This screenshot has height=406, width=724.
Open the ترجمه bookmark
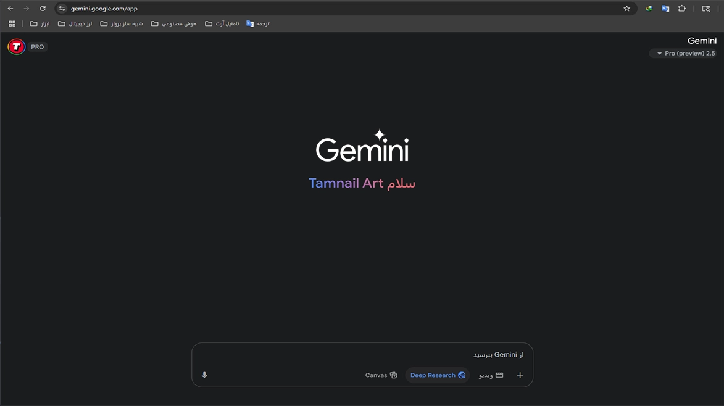click(x=258, y=23)
